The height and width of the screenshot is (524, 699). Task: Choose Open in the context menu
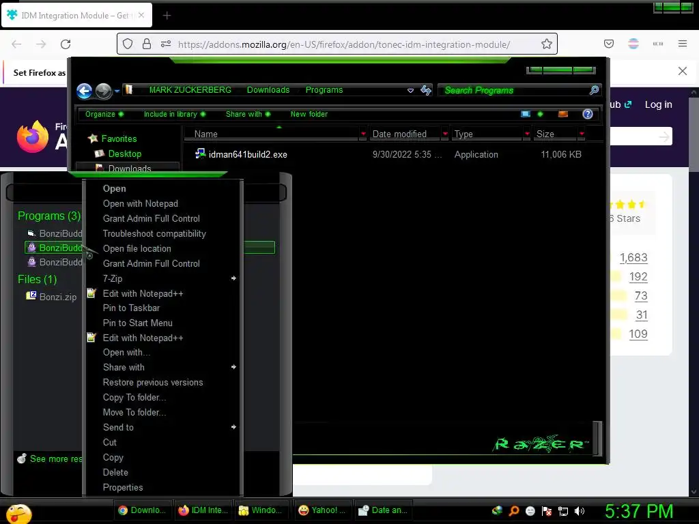point(162,189)
